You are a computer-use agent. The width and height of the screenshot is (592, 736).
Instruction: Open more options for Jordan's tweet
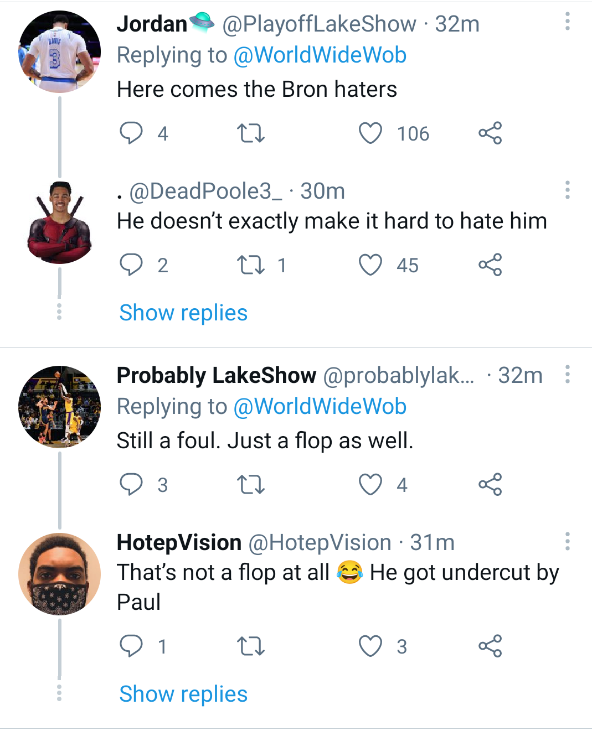pos(568,22)
